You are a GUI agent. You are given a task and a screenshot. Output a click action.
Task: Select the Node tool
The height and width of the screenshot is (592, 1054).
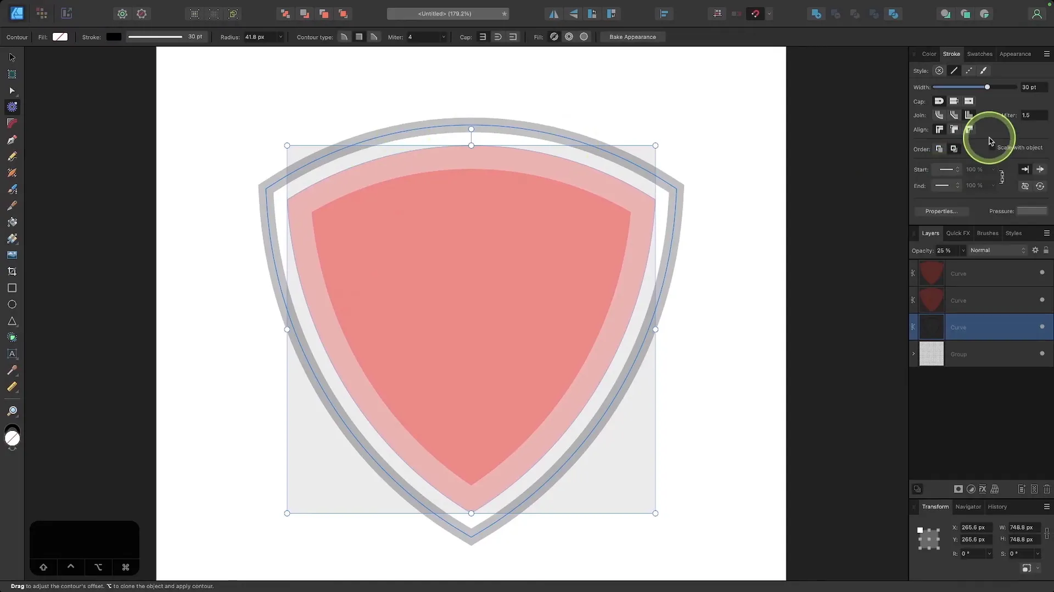tap(12, 91)
